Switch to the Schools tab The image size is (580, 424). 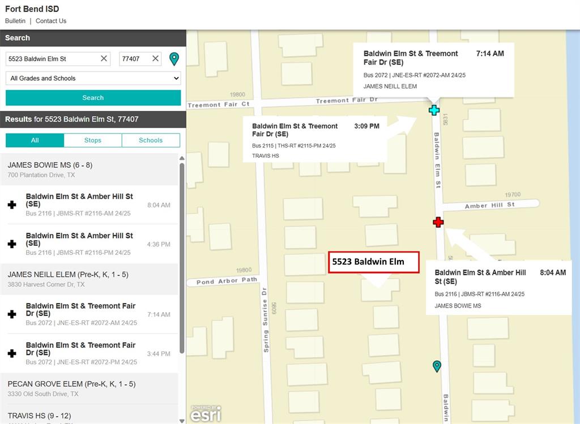(x=151, y=140)
